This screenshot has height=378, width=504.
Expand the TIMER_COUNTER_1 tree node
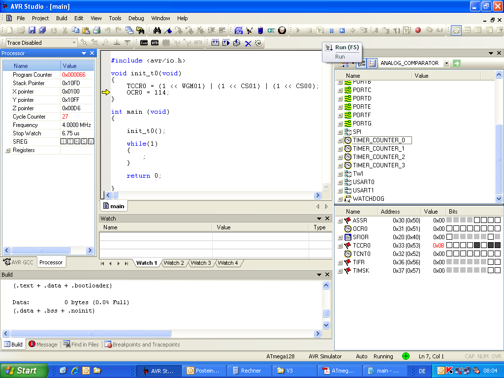coord(340,149)
